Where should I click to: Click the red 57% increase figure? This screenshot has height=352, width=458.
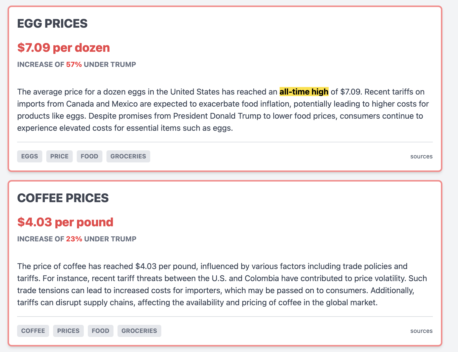click(x=74, y=65)
